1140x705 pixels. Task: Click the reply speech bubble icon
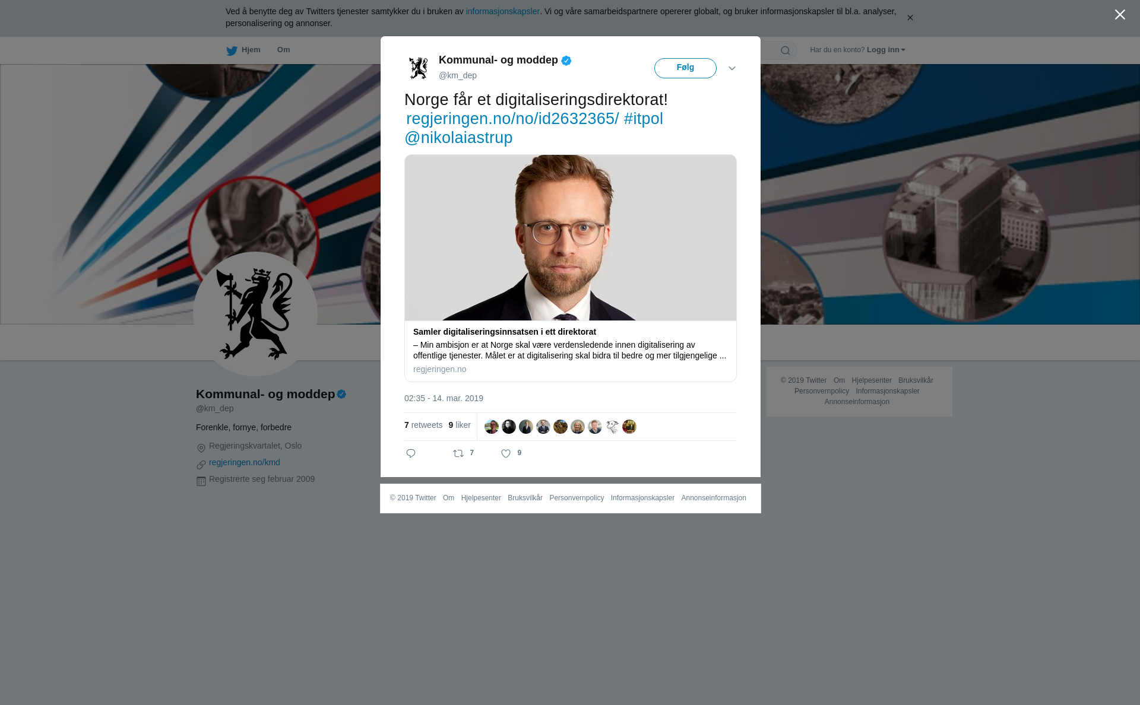pos(411,453)
